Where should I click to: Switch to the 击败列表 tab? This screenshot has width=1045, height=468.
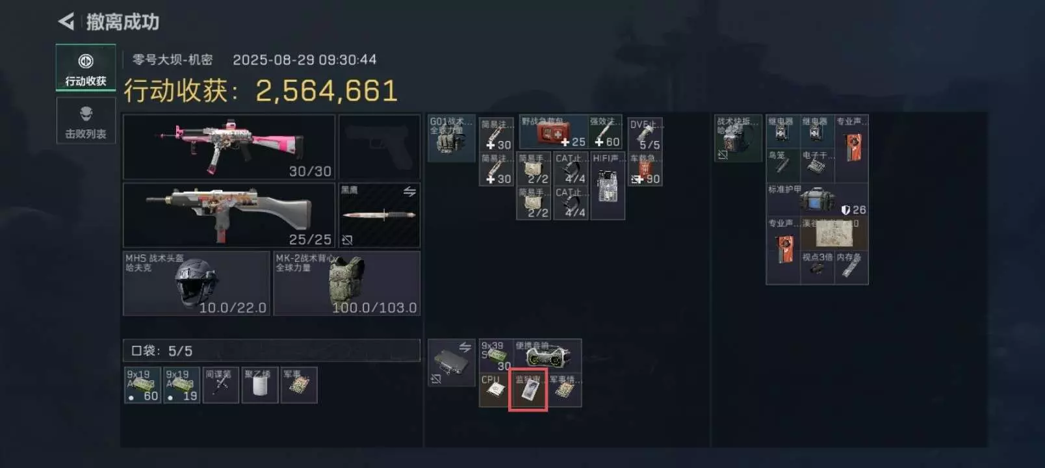[x=86, y=121]
